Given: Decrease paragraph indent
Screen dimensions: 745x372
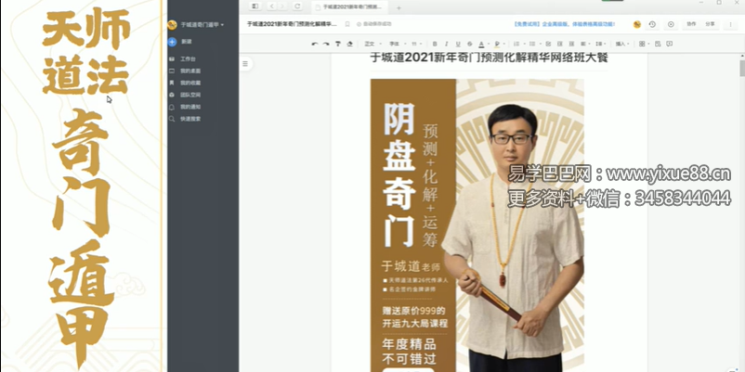Looking at the screenshot, I should click(x=560, y=44).
